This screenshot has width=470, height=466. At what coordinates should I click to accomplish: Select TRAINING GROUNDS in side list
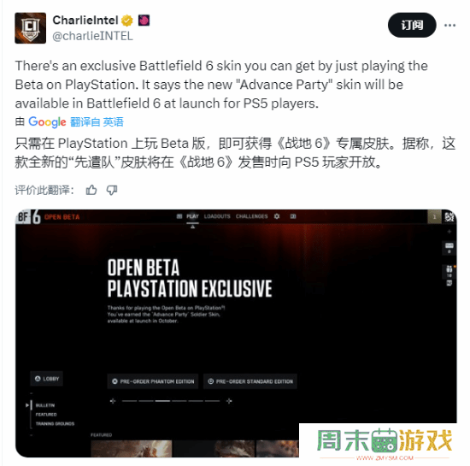point(55,424)
